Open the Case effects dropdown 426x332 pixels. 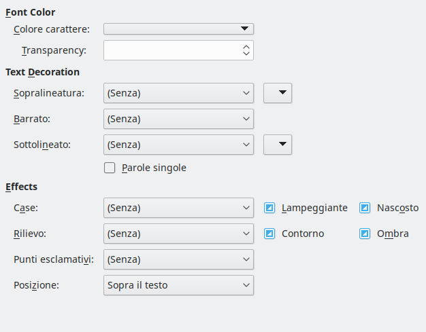tap(178, 208)
